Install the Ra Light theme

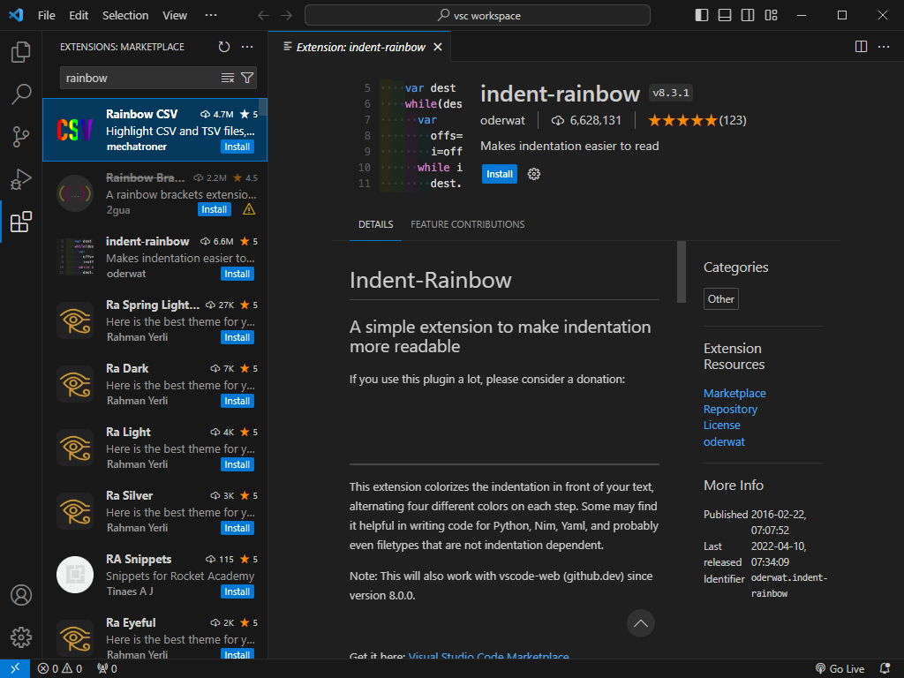237,464
